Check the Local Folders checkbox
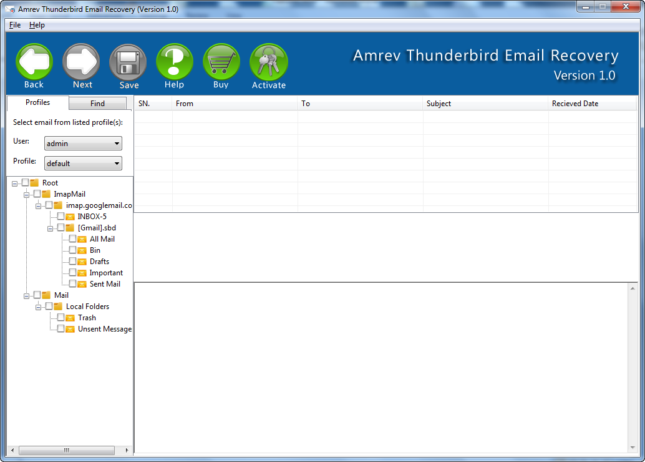The width and height of the screenshot is (645, 462). point(49,306)
